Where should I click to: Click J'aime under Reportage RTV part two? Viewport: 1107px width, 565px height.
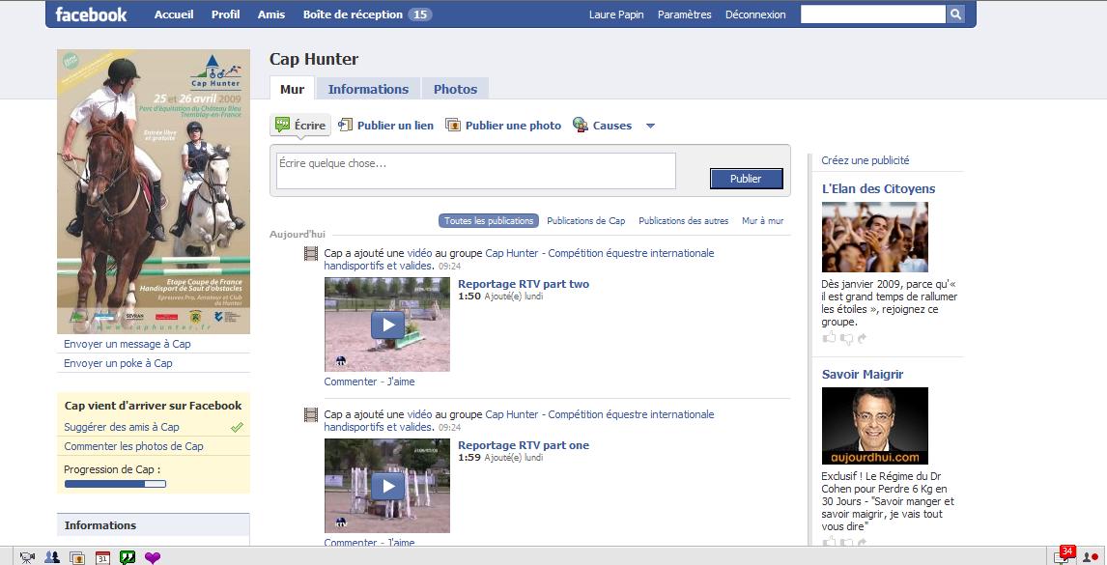coord(401,381)
